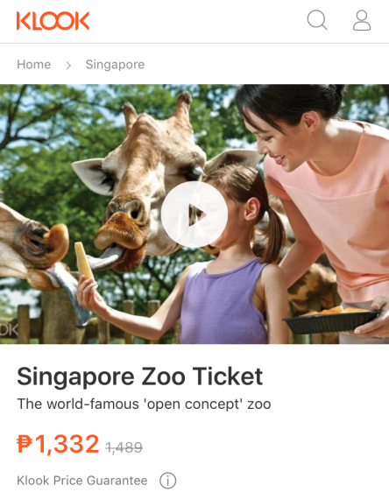Click the second giraffe at photo's left edge
This screenshot has height=492, width=389.
coord(33,251)
